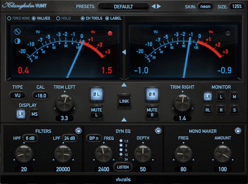Click the left meter peak reading 1.5

click(x=107, y=70)
